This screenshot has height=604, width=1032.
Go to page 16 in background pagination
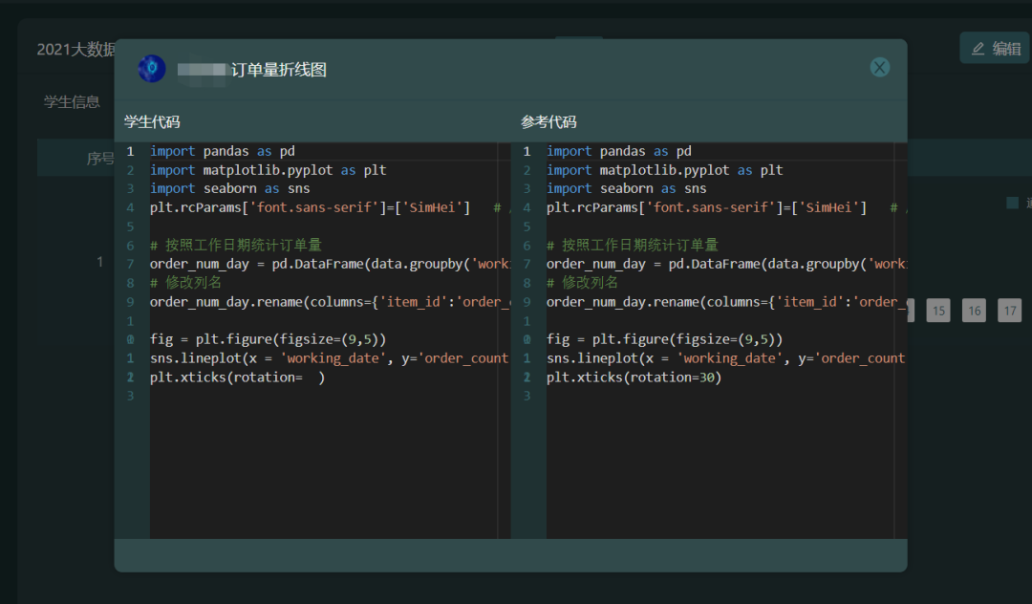(974, 311)
